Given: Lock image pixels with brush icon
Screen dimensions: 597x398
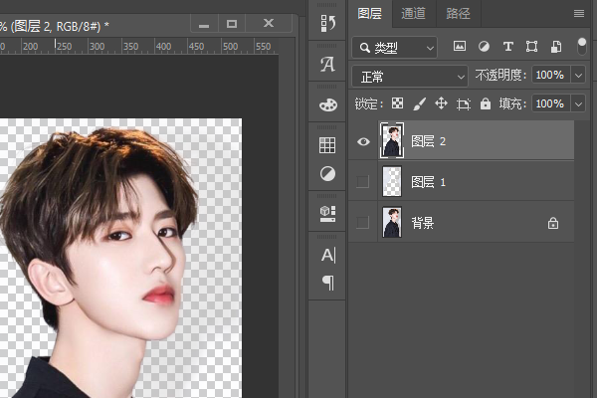Looking at the screenshot, I should pos(419,103).
